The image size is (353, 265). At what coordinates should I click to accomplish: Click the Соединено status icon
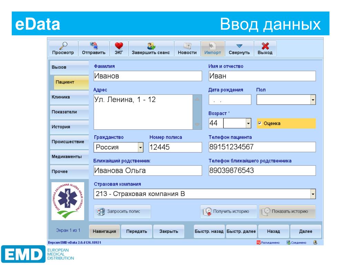point(289,243)
